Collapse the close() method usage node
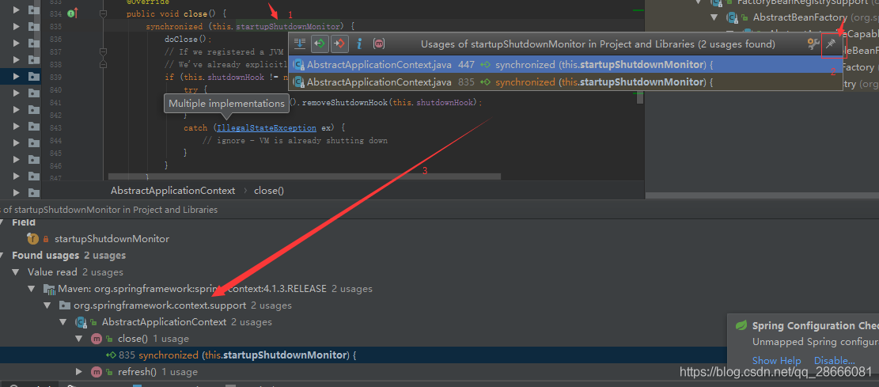 click(x=79, y=339)
